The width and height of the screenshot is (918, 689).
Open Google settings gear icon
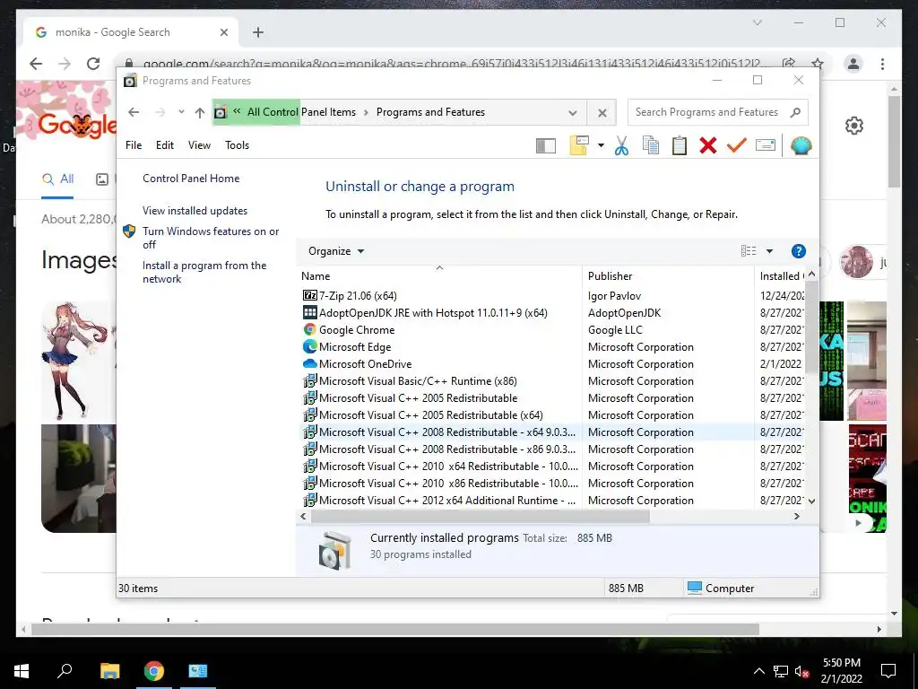(x=854, y=126)
